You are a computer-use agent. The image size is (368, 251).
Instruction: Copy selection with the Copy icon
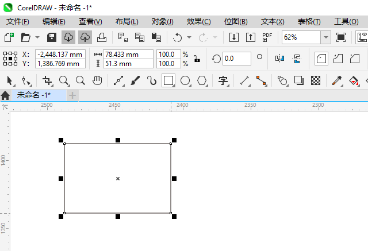(x=140, y=37)
